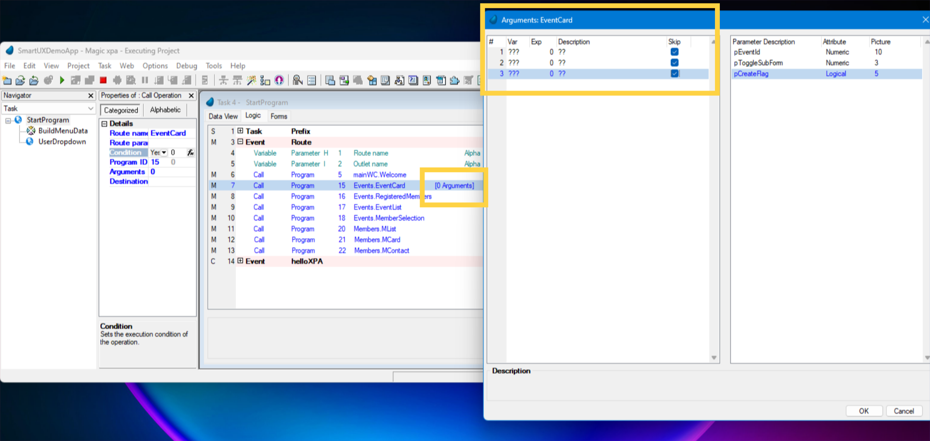Click the wizard (APG) burst icon
This screenshot has height=441, width=930.
[251, 80]
